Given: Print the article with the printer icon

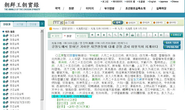Looking at the screenshot, I should (x=132, y=35).
